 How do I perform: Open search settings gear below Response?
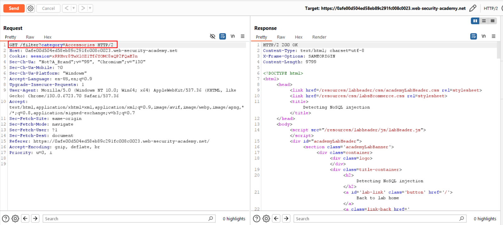[266, 218]
